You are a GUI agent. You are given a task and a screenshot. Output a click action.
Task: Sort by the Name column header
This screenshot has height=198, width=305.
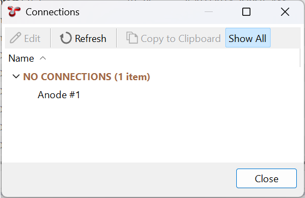(21, 58)
